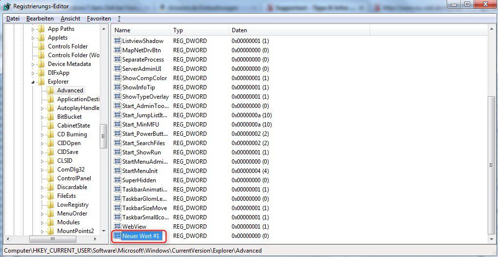Screen dimensions: 498x257
Task: Expand the App Paths tree node
Action: point(34,29)
